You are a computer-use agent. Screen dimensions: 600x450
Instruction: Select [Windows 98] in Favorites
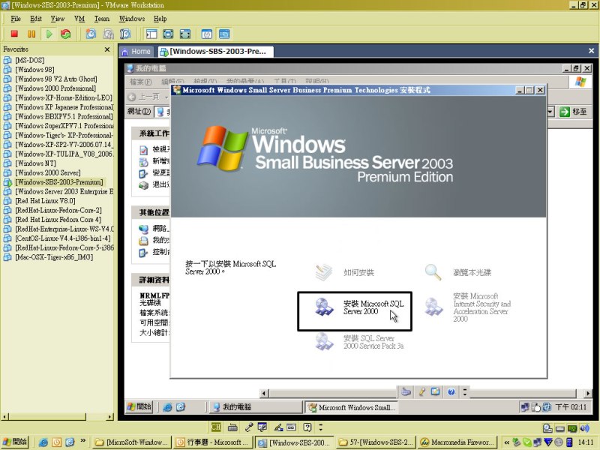tap(34, 70)
